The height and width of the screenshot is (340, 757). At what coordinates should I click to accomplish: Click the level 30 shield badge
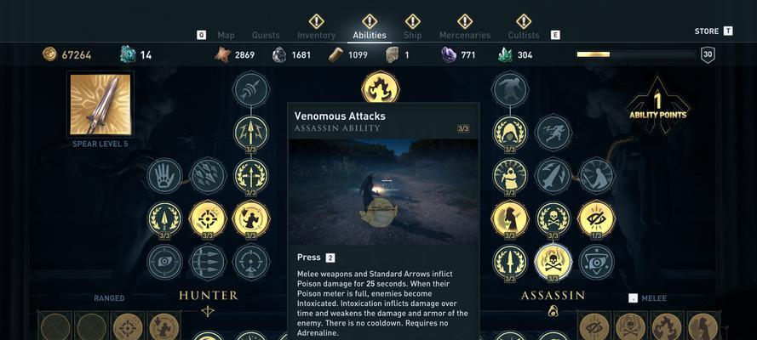click(708, 54)
